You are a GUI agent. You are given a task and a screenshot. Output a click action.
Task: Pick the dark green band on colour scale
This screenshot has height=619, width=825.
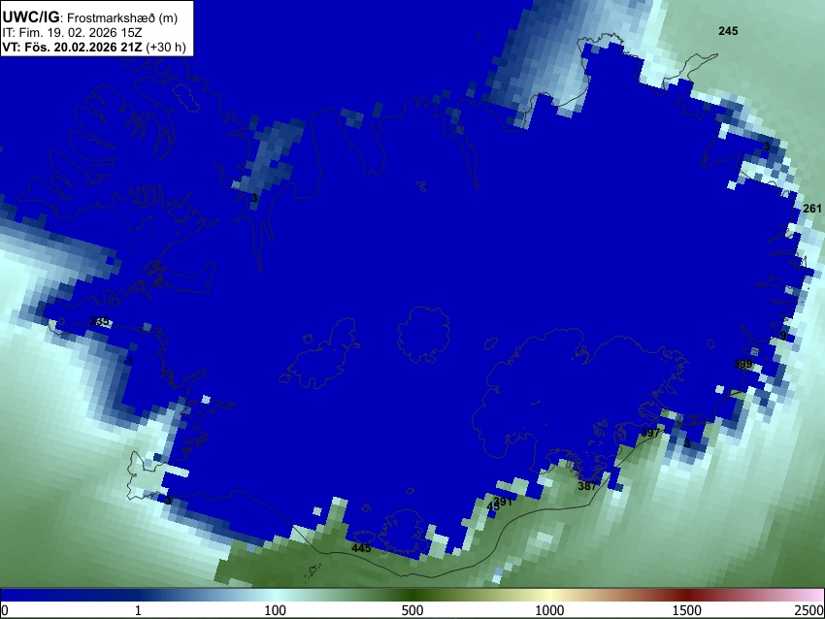tap(412, 596)
